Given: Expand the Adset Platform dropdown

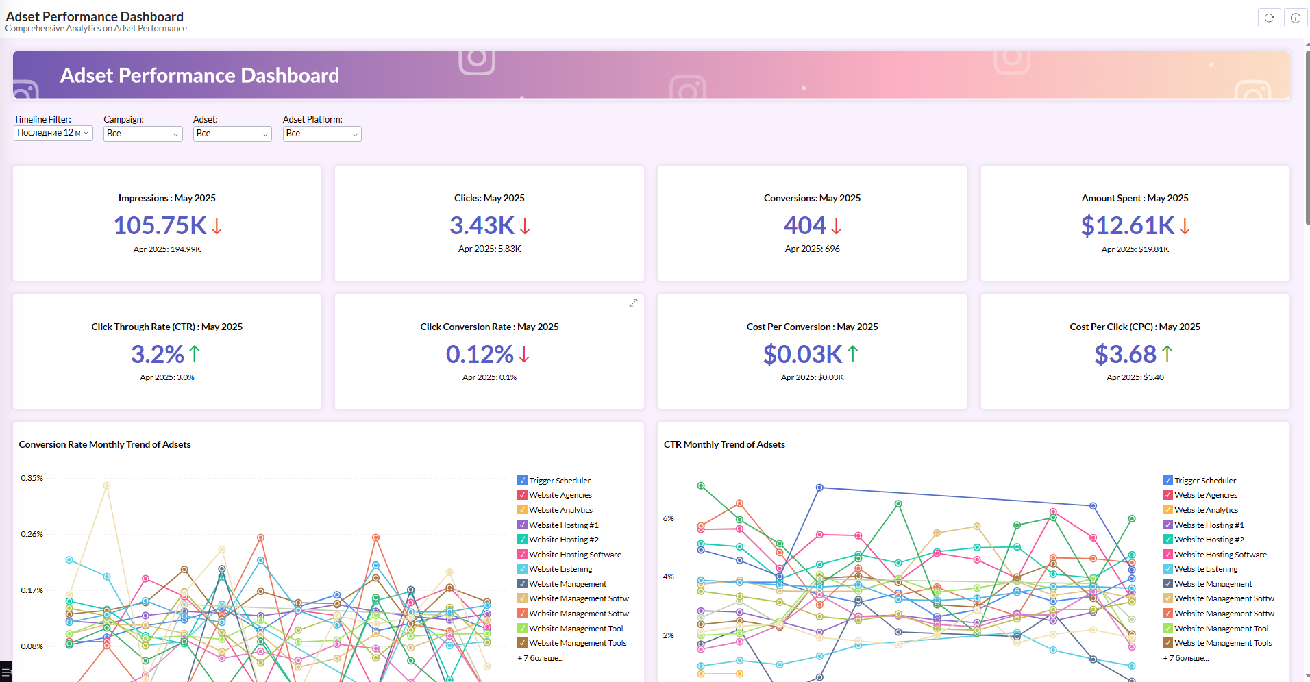Looking at the screenshot, I should pyautogui.click(x=322, y=134).
